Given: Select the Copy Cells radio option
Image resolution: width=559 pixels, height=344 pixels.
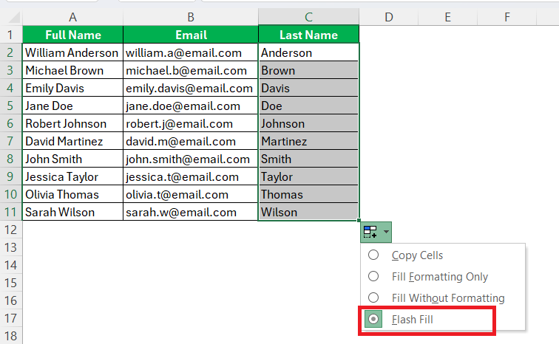Looking at the screenshot, I should click(373, 255).
